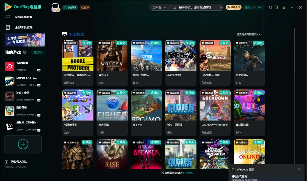Click 射击 genre under 木卫四协议
The width and height of the screenshot is (307, 181).
point(238,83)
